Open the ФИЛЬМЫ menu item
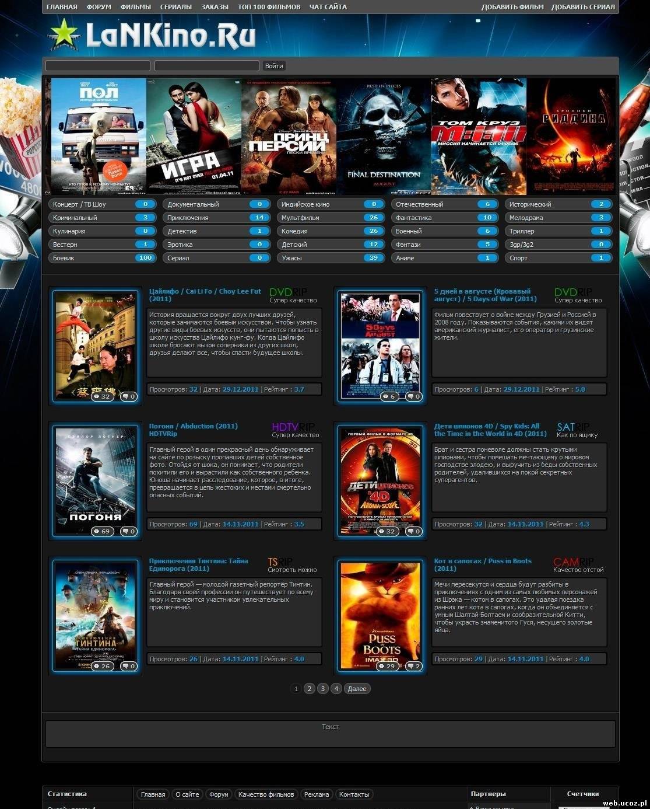 (x=135, y=7)
